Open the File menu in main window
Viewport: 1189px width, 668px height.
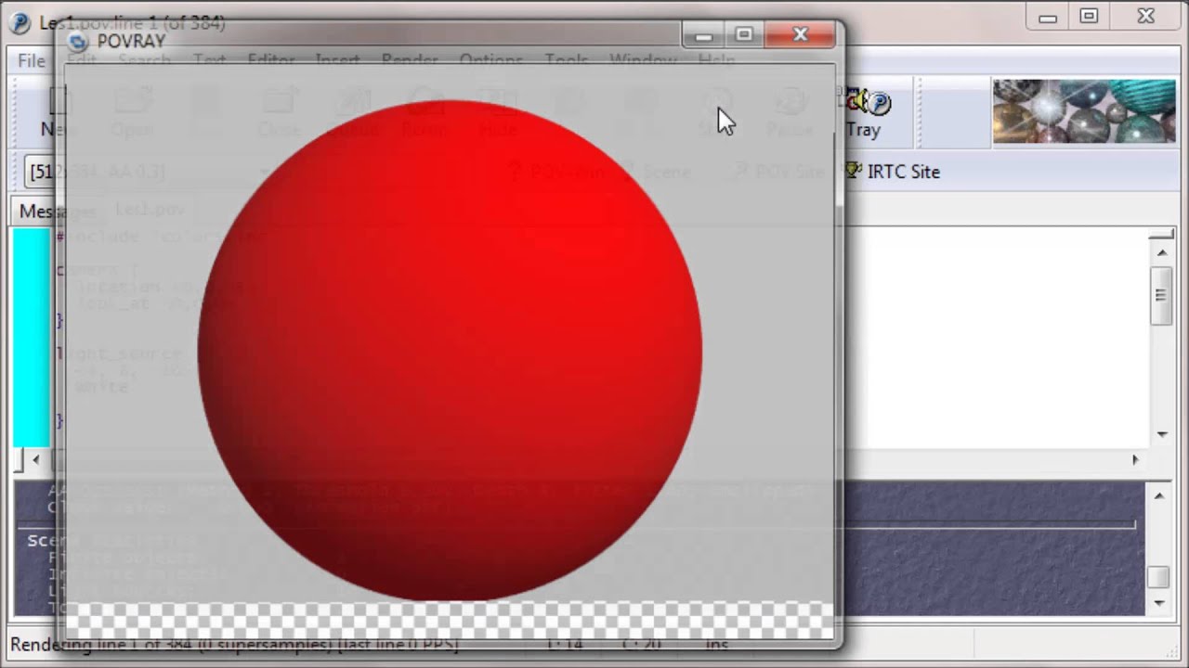click(x=31, y=60)
